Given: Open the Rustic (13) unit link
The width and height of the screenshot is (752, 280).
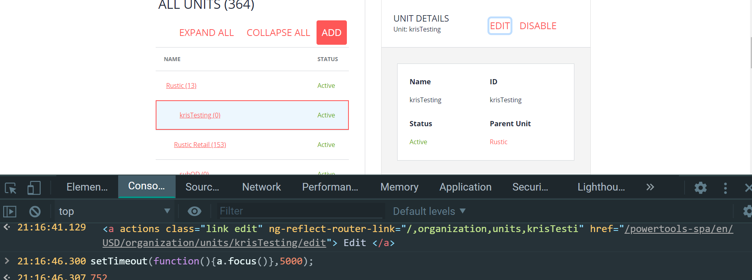Looking at the screenshot, I should [x=181, y=85].
